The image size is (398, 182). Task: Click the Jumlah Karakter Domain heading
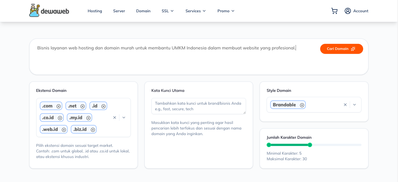289,137
